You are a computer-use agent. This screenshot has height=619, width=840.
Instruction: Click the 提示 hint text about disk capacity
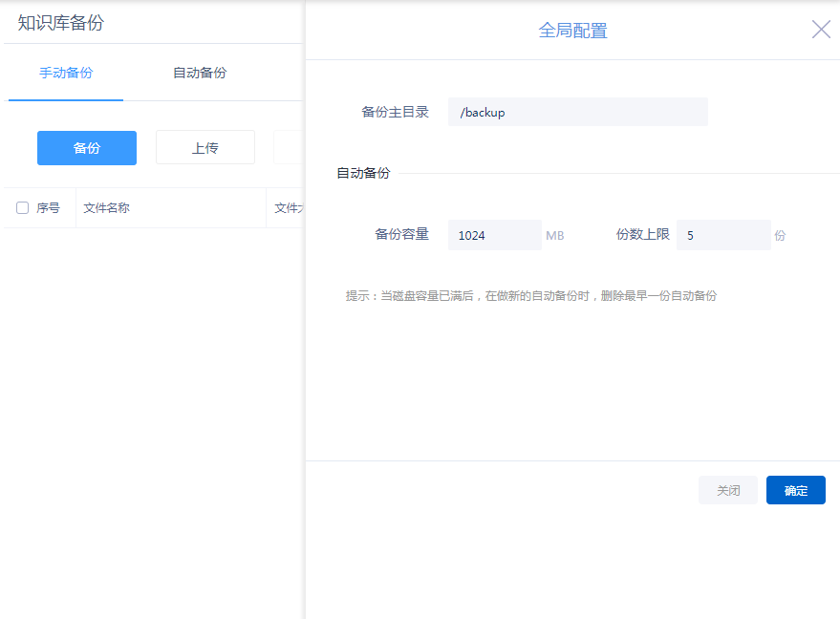coord(530,296)
